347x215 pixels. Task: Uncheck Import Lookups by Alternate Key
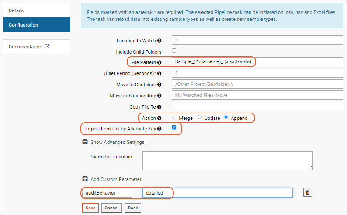point(174,127)
